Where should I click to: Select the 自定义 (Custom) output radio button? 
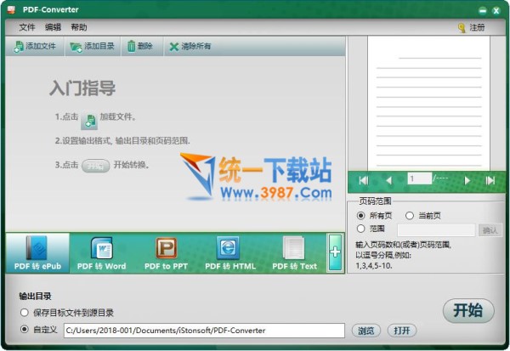pos(25,330)
